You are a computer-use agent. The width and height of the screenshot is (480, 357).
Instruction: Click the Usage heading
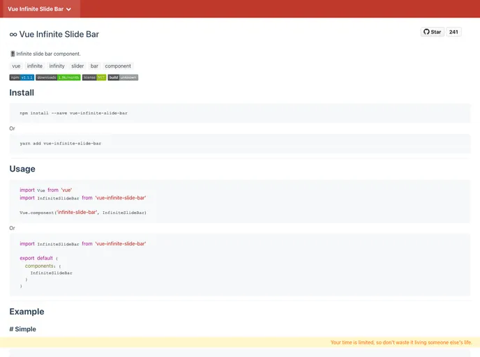(22, 169)
